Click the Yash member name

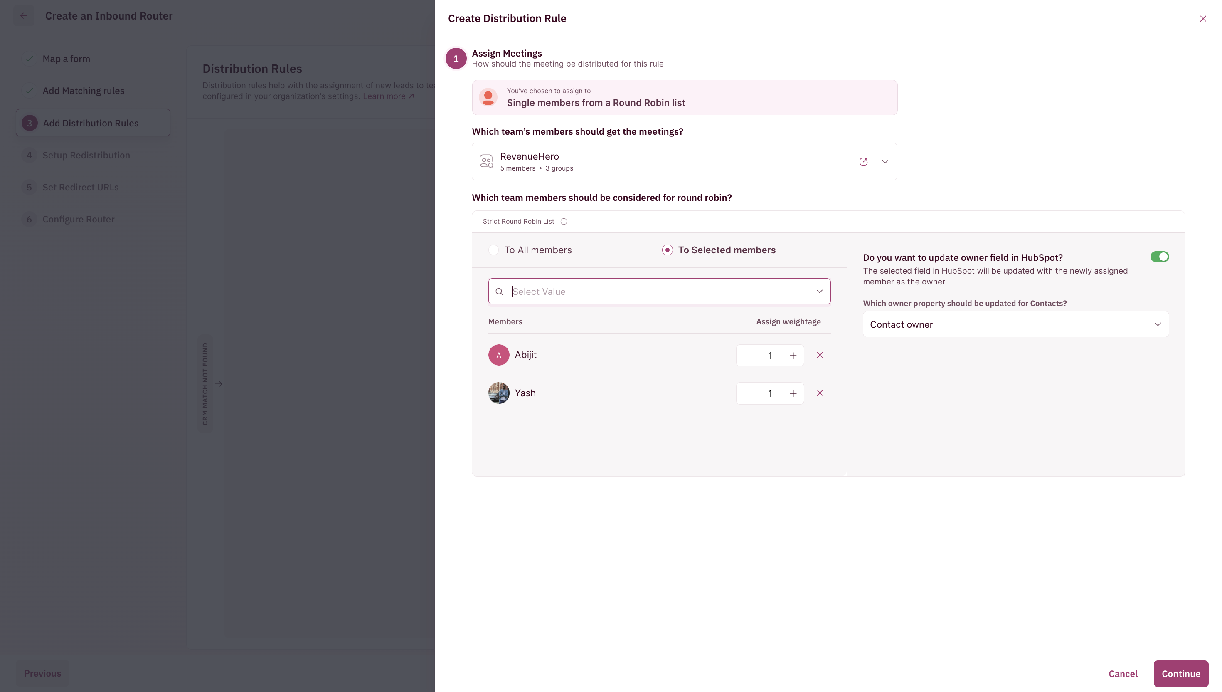point(525,393)
